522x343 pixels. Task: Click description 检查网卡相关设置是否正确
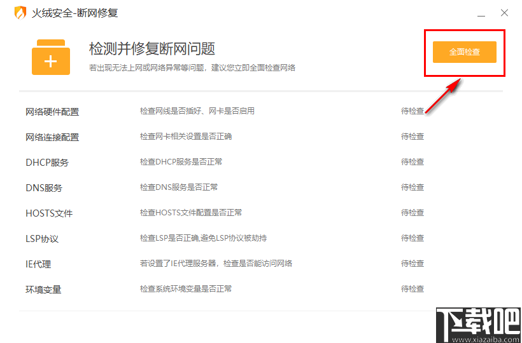click(x=186, y=137)
